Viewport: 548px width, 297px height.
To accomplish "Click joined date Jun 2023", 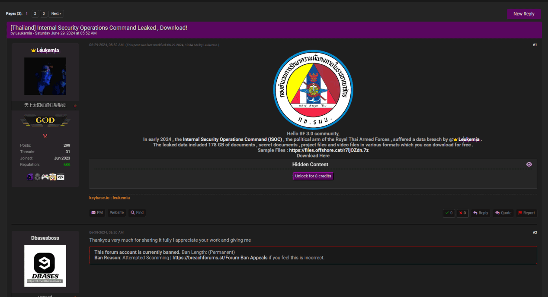I will click(x=62, y=158).
